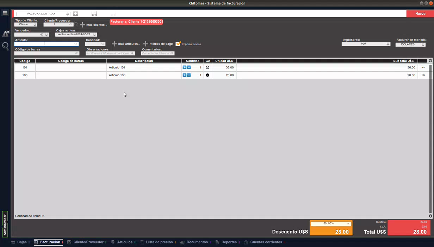Click the plus icon for mas clientes
Image resolution: width=434 pixels, height=247 pixels.
[x=82, y=25]
